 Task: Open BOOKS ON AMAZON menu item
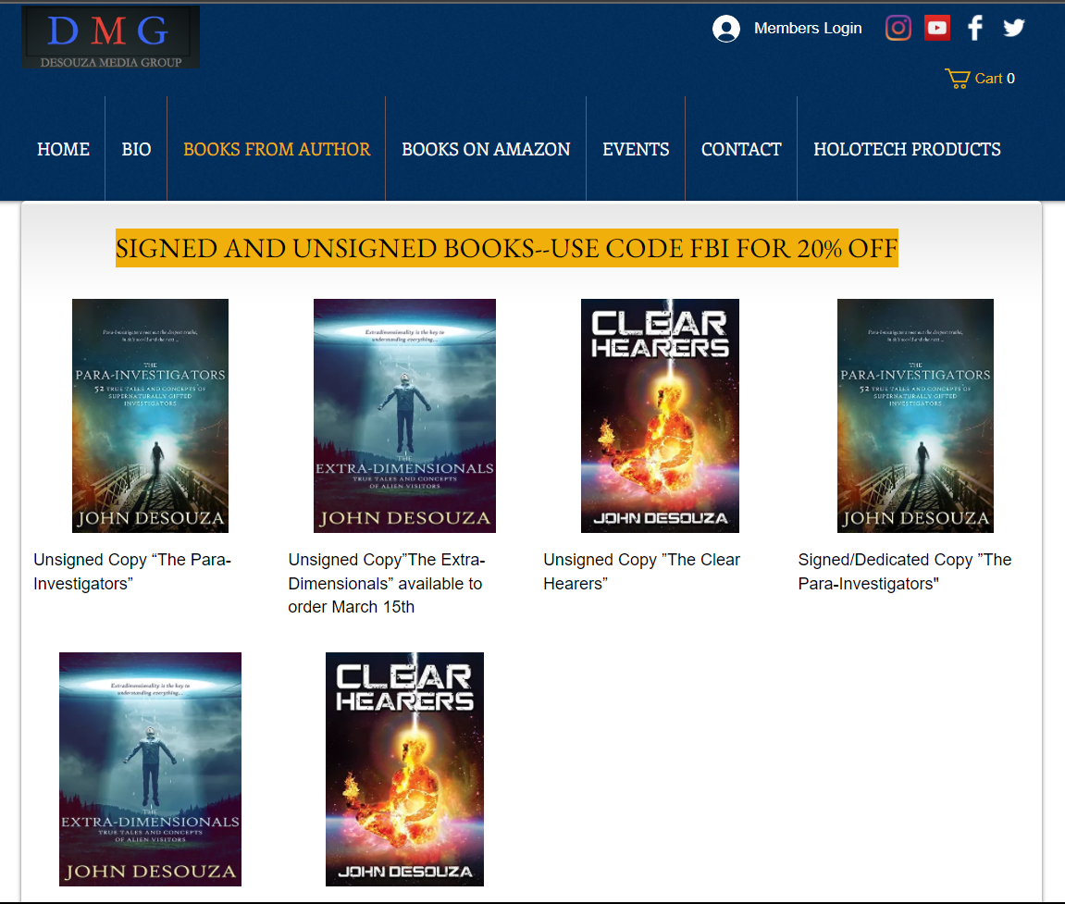[487, 149]
